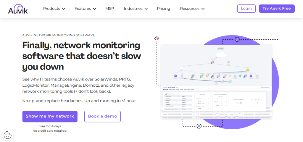The height and width of the screenshot is (142, 303).
Task: Click 'No credit card required.' text
Action: pos(50,131)
